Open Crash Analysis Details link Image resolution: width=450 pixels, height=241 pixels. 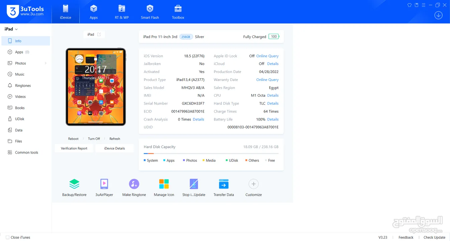[x=199, y=119]
